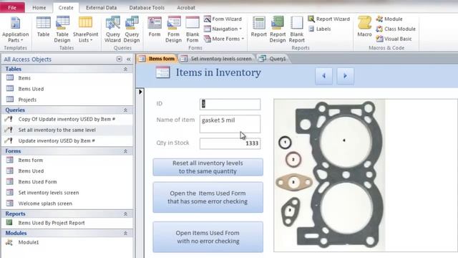
Task: Select the Items table
Action: pyautogui.click(x=67, y=78)
